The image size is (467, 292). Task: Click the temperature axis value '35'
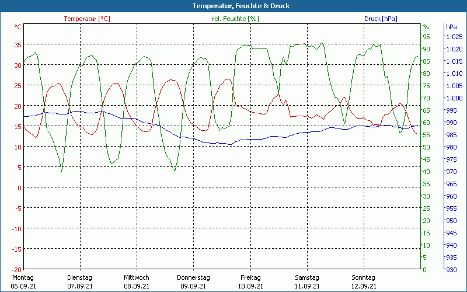(x=18, y=45)
